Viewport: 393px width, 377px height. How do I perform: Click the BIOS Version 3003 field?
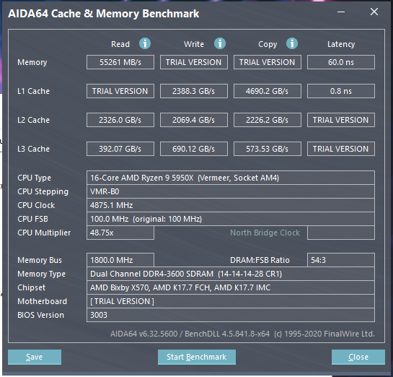[231, 315]
